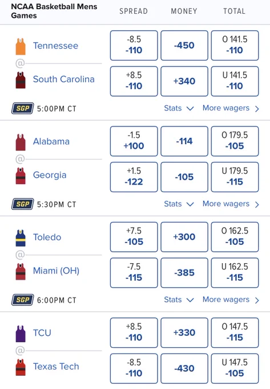270x389 pixels.
Task: Click South Carolina's maroon jersey icon
Action: point(21,80)
